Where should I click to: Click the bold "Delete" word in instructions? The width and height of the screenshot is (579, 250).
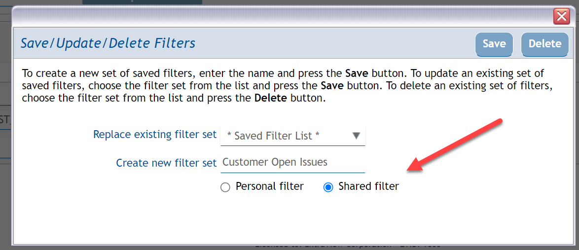[271, 98]
